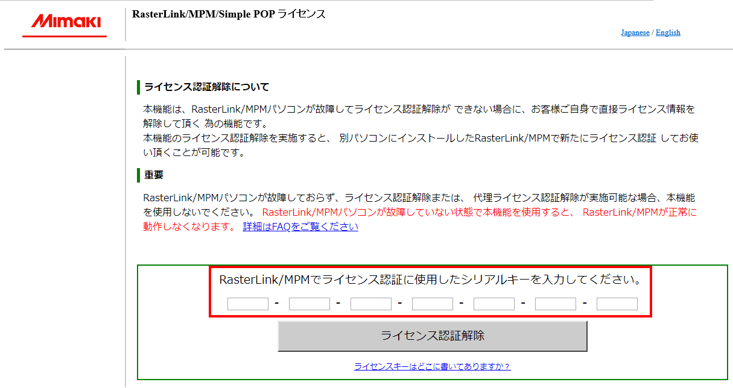This screenshot has height=388, width=733.
Task: Click fourth serial key input box
Action: 433,304
